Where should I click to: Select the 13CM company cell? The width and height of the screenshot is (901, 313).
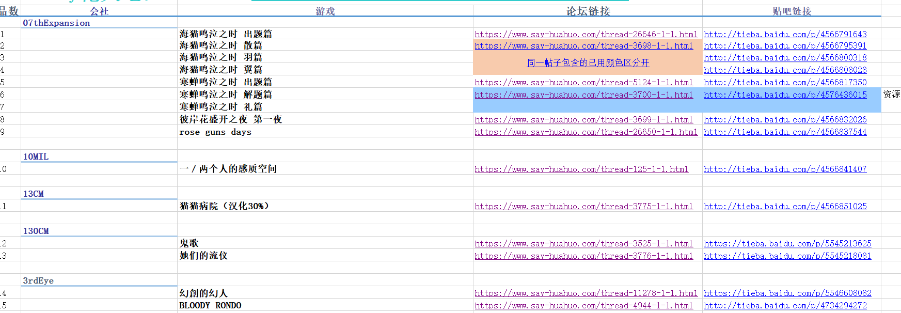pos(99,194)
